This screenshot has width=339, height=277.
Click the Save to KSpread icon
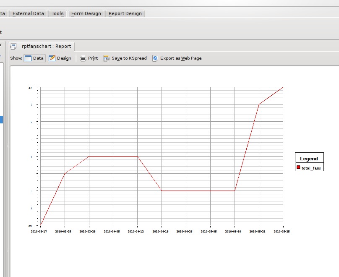pyautogui.click(x=107, y=58)
